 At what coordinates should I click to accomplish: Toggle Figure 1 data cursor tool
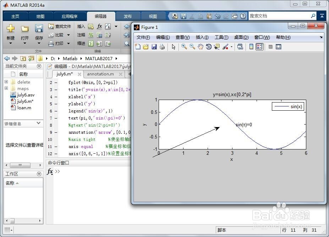217,47
